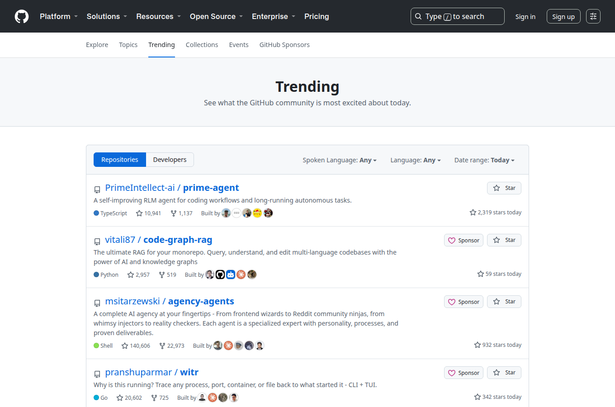
Task: Click the search magnifier icon
Action: tap(418, 16)
